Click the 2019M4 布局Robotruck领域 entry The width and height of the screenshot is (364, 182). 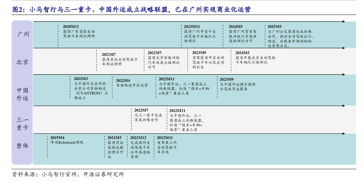pos(67,140)
